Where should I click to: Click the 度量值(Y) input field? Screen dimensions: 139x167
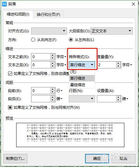[x=107, y=65]
